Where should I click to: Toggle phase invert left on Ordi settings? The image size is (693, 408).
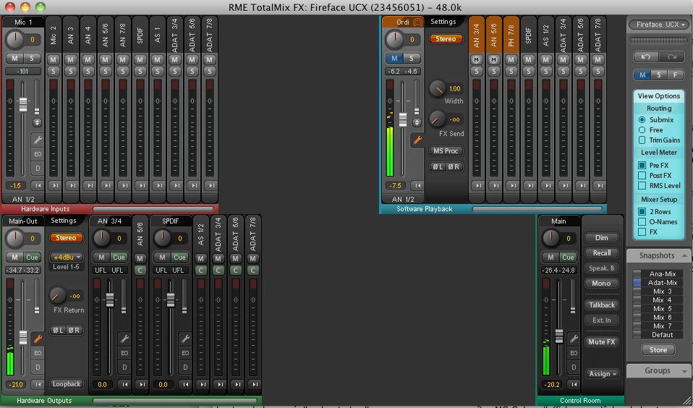(x=438, y=166)
